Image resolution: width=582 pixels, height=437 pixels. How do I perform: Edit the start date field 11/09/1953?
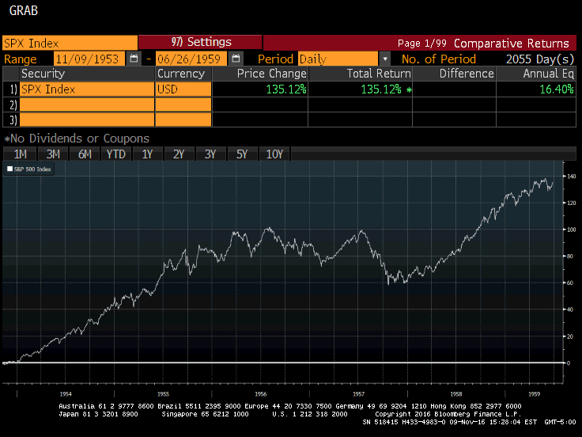[x=89, y=59]
